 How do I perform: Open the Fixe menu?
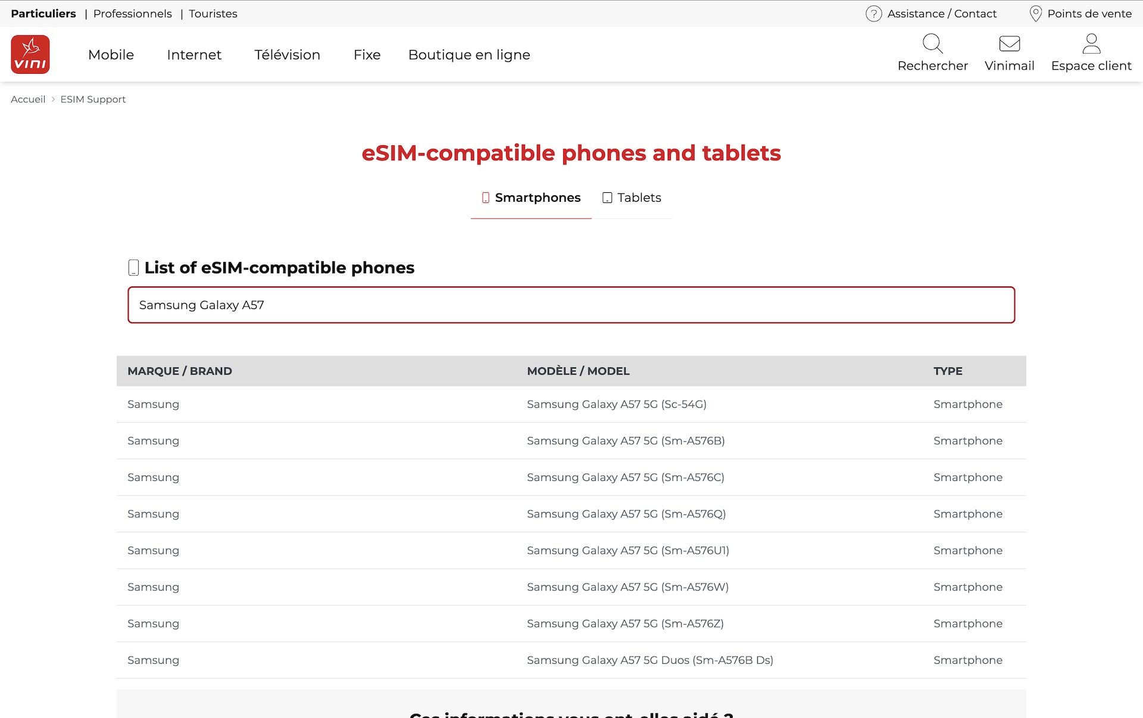[x=367, y=55]
